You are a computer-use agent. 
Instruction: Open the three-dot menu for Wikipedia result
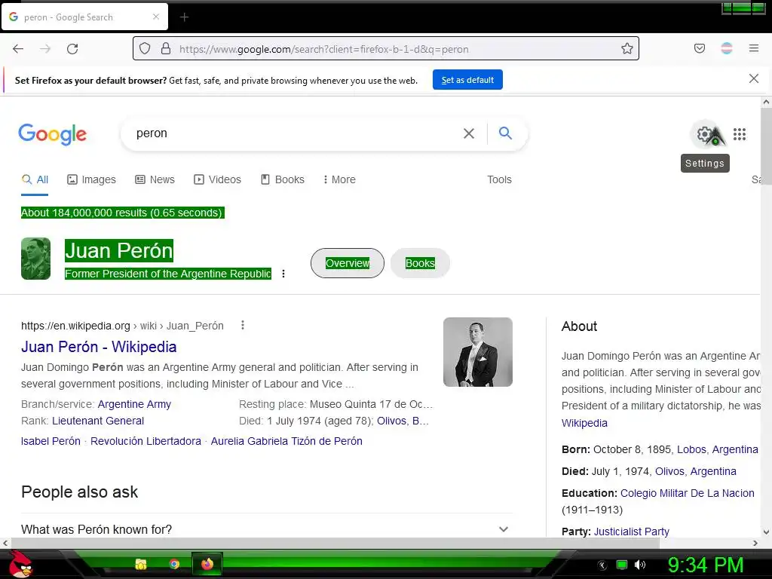pyautogui.click(x=242, y=325)
